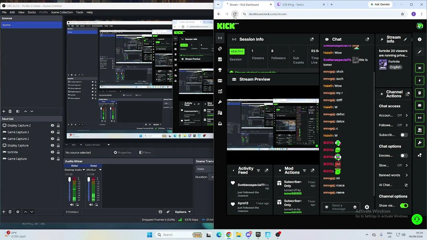Open OBS Tools menu

(x=79, y=12)
